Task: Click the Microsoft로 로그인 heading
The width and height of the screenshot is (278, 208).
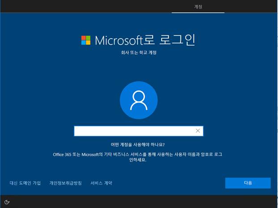Action: pos(145,40)
